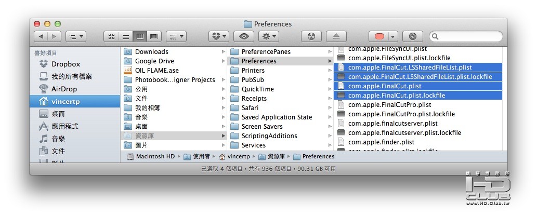Select vincertp home in the sidebar
Viewport: 537px width, 216px height.
75,101
